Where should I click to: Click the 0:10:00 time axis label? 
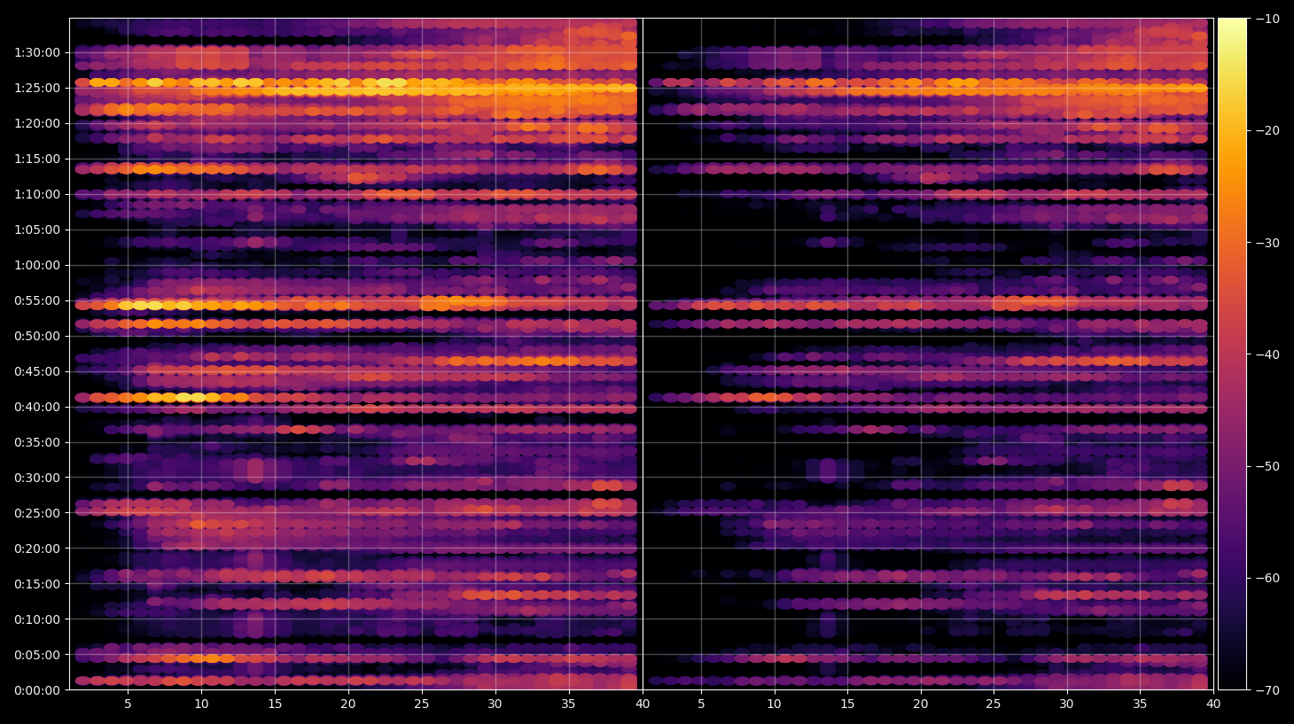pos(37,619)
